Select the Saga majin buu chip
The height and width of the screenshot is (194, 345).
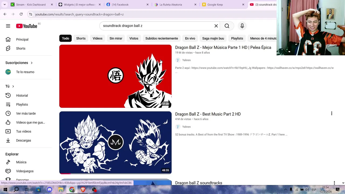[213, 38]
